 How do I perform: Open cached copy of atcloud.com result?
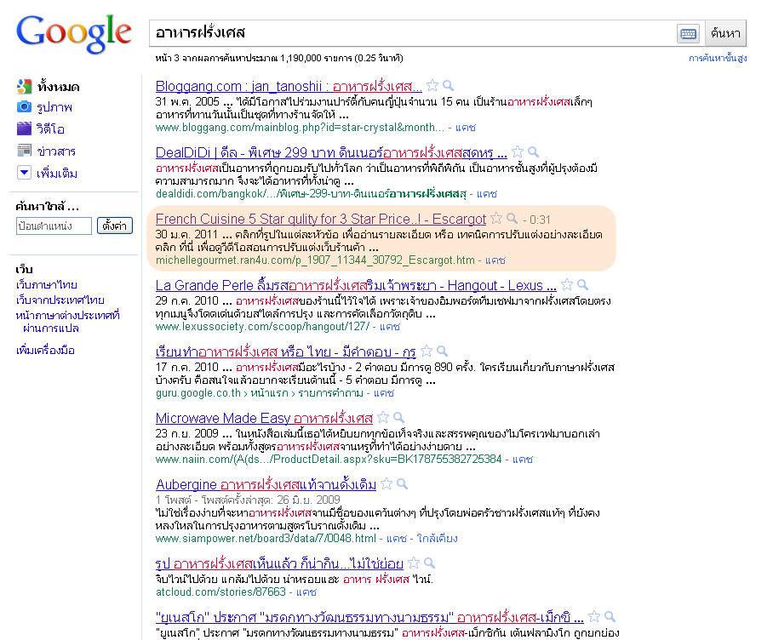pos(306,592)
